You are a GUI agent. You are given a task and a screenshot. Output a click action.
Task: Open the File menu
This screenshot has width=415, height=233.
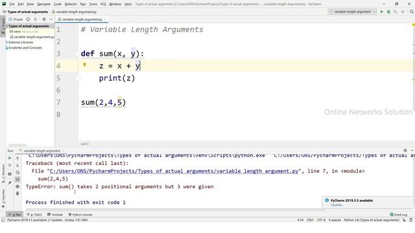coord(12,4)
